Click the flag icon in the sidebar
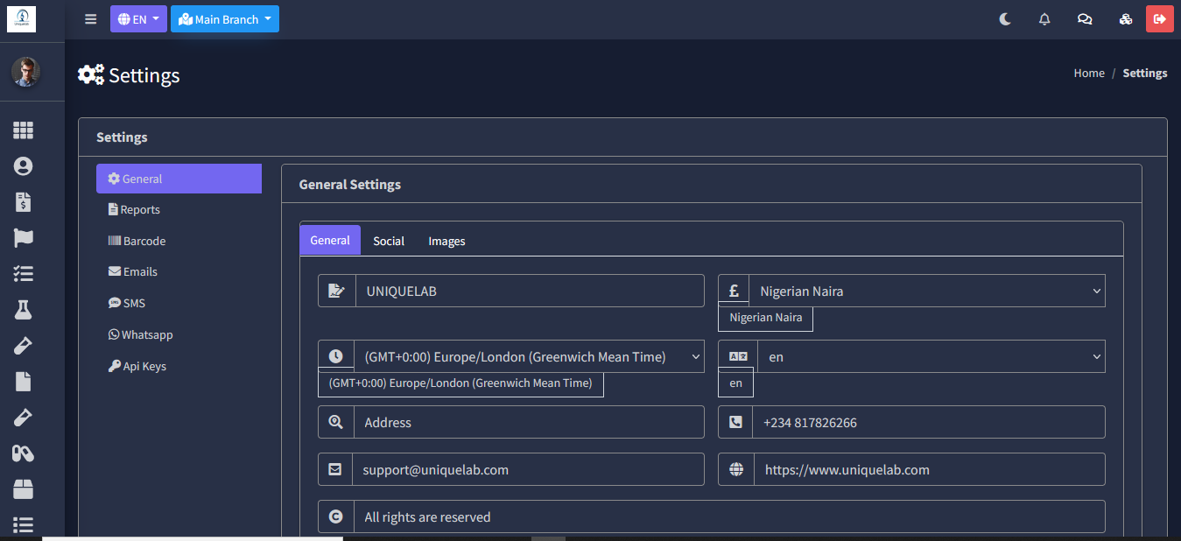 (23, 238)
